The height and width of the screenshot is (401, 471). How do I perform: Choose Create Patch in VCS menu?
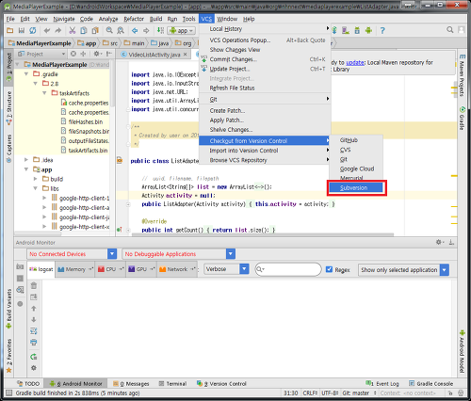coord(265,110)
